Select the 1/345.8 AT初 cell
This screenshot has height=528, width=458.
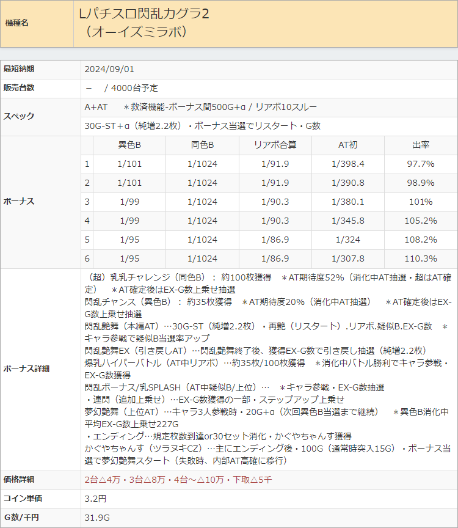[348, 221]
